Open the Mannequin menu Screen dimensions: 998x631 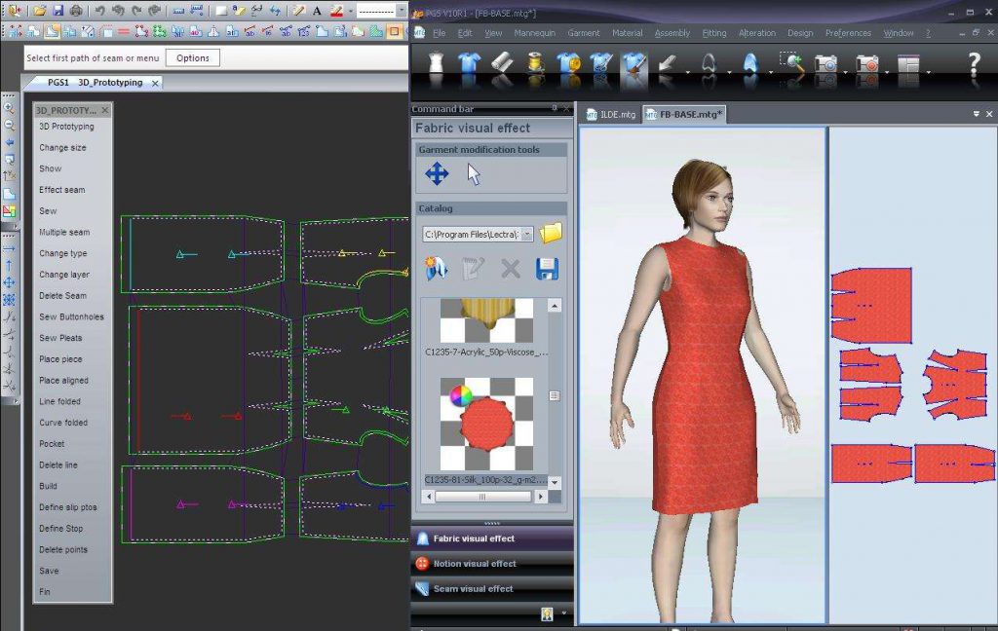click(x=535, y=32)
